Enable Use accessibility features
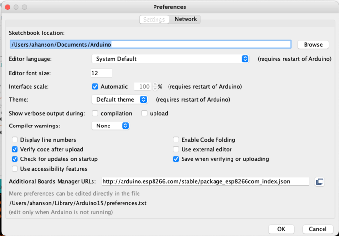339x236 pixels. point(15,169)
